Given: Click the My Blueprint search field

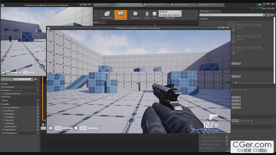Looking at the screenshot, I should click(x=23, y=79).
